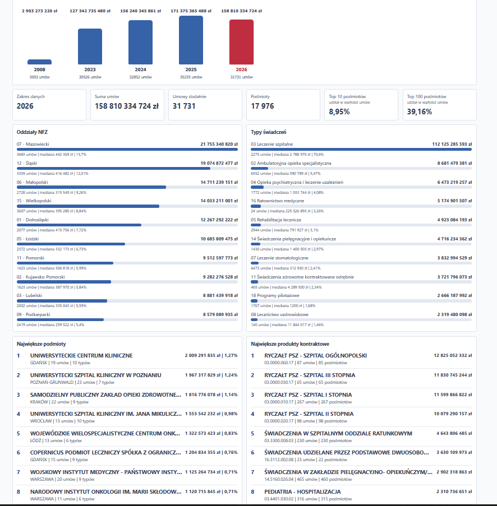This screenshot has height=506, width=497.
Task: Open 07 - Mazowiecki branch row
Action: pyautogui.click(x=127, y=149)
